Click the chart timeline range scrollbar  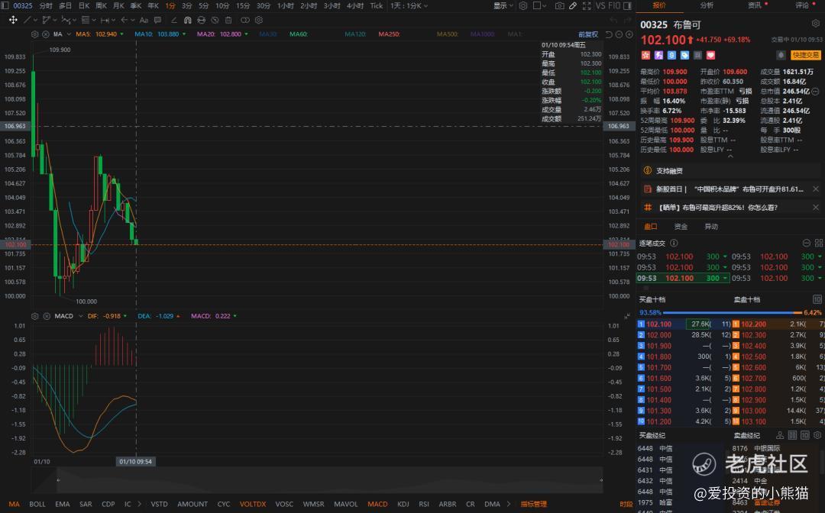pos(329,480)
